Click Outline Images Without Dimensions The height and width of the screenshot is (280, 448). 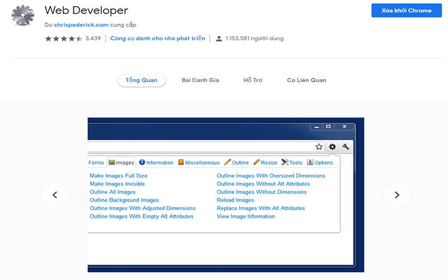click(262, 192)
